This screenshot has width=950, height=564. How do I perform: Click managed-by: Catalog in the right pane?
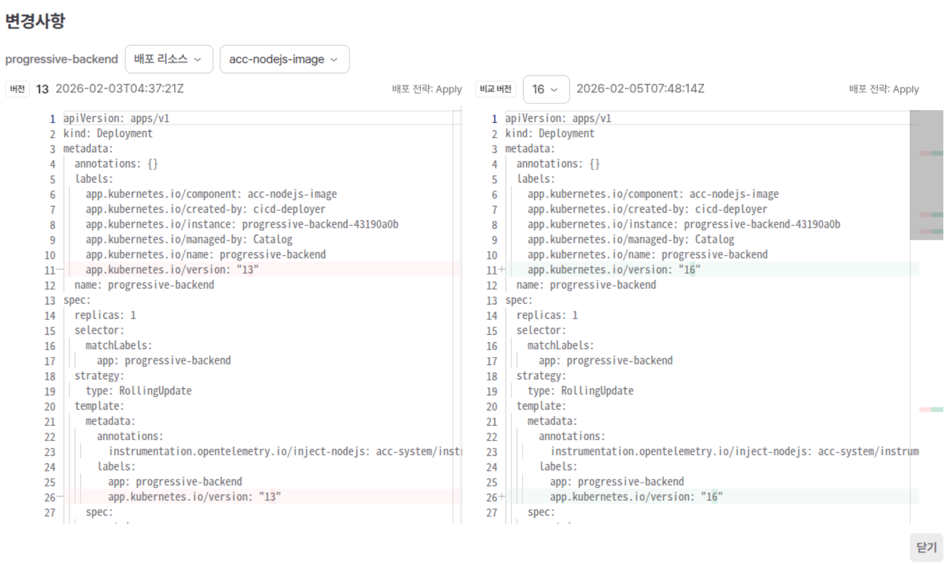[x=631, y=239]
